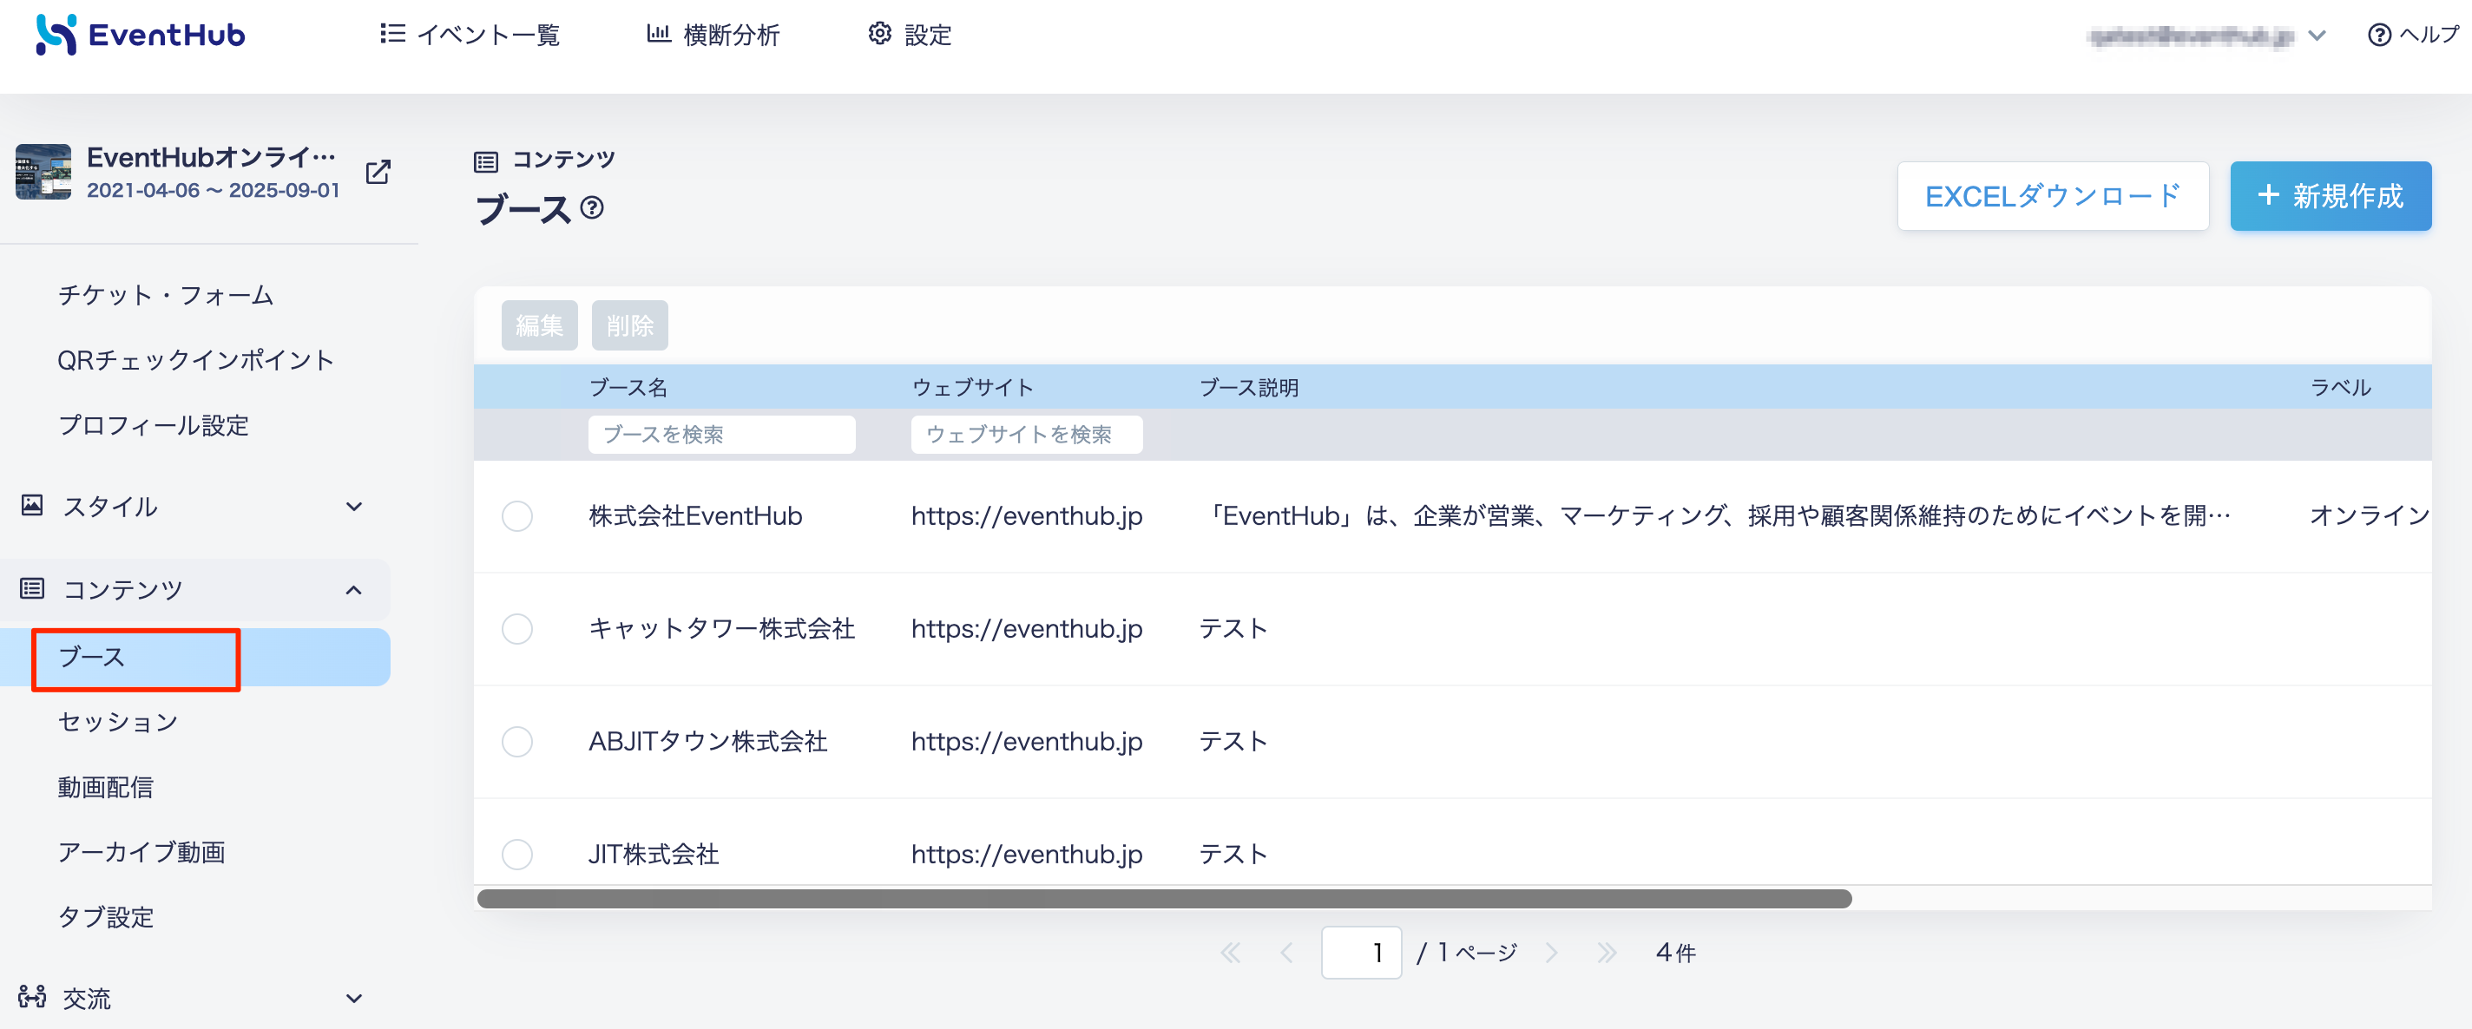This screenshot has height=1029, width=2472.
Task: Open the event page external link icon
Action: tap(378, 173)
